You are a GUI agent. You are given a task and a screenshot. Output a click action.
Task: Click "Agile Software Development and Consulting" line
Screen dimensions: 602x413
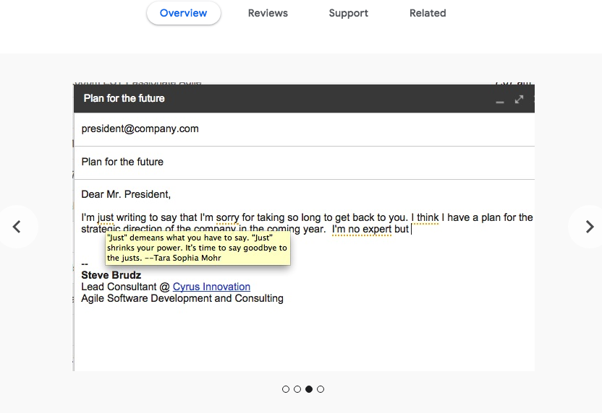[182, 298]
